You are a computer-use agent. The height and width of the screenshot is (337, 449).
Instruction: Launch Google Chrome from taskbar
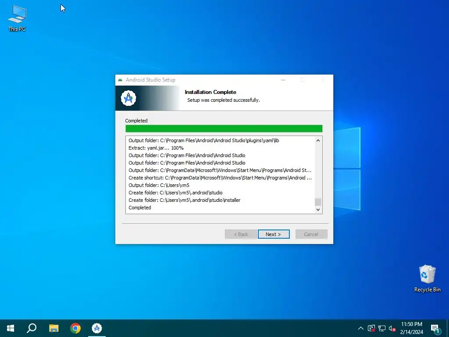point(75,328)
